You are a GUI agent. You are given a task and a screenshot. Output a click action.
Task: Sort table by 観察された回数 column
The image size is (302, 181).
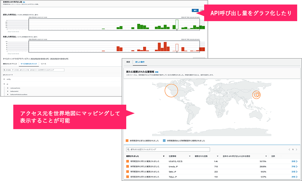point(217,156)
